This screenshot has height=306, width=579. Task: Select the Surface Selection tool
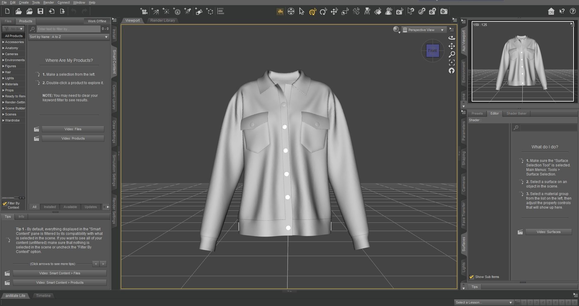click(378, 11)
